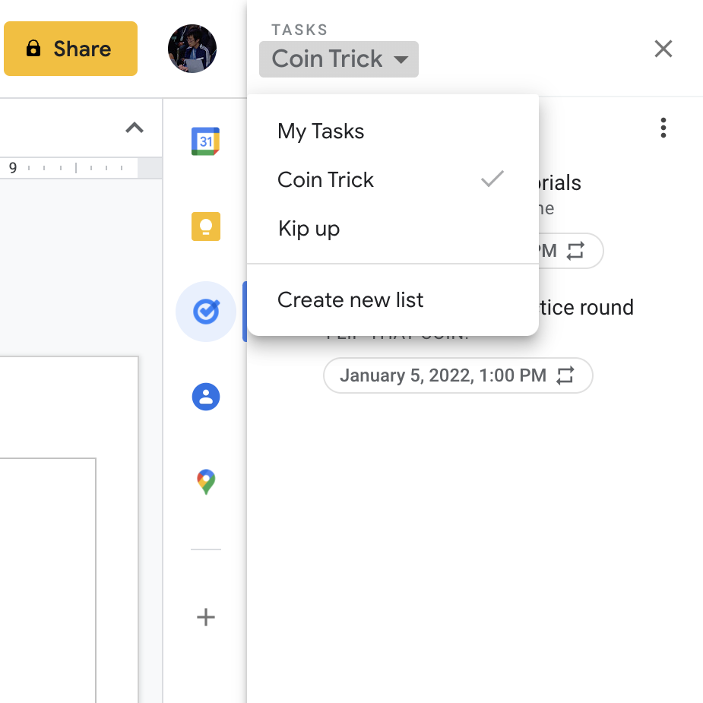Click the Google Tasks icon in sidebar
The width and height of the screenshot is (703, 703).
click(205, 312)
